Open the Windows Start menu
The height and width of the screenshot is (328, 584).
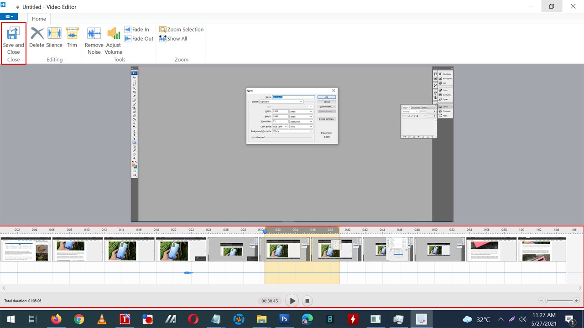[x=10, y=319]
